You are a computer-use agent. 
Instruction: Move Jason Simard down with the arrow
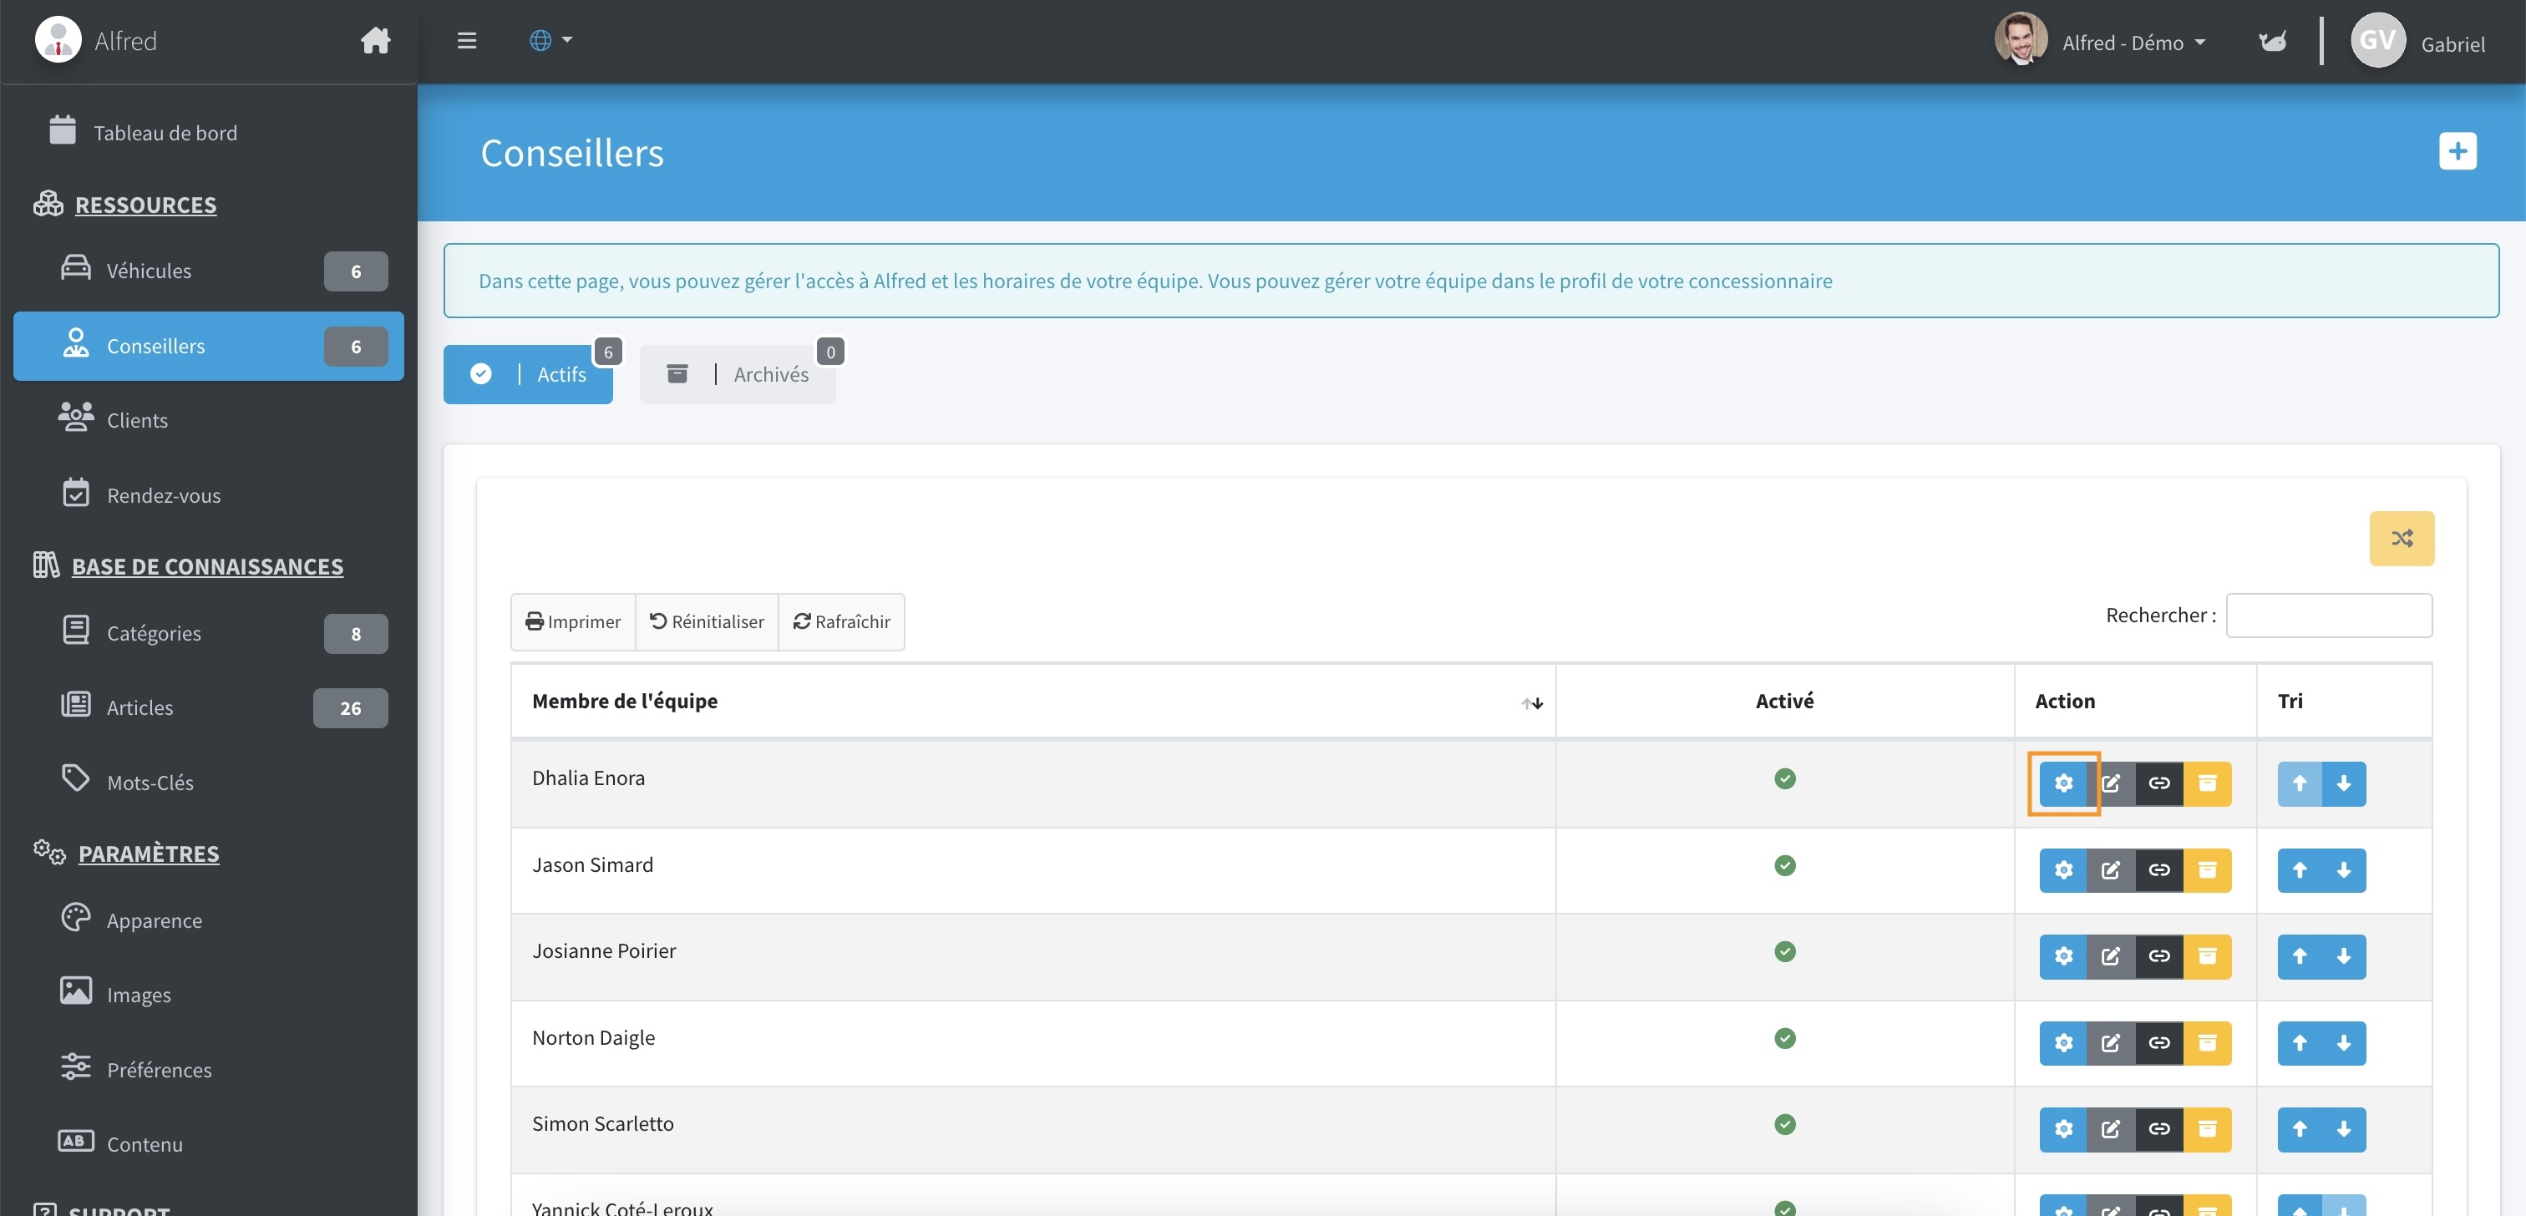pos(2344,870)
